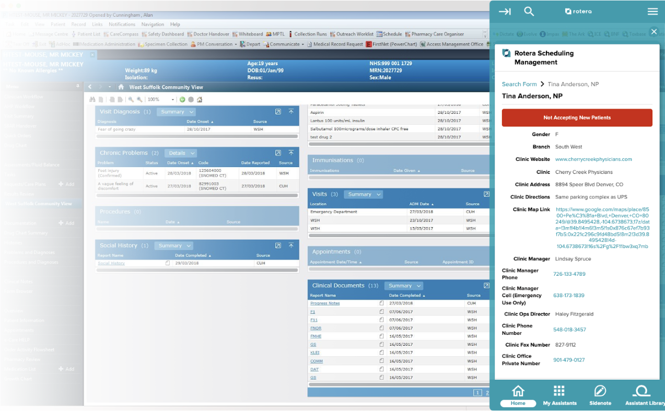
Task: Collapse the Visit Diagnosis panel
Action: (x=291, y=112)
